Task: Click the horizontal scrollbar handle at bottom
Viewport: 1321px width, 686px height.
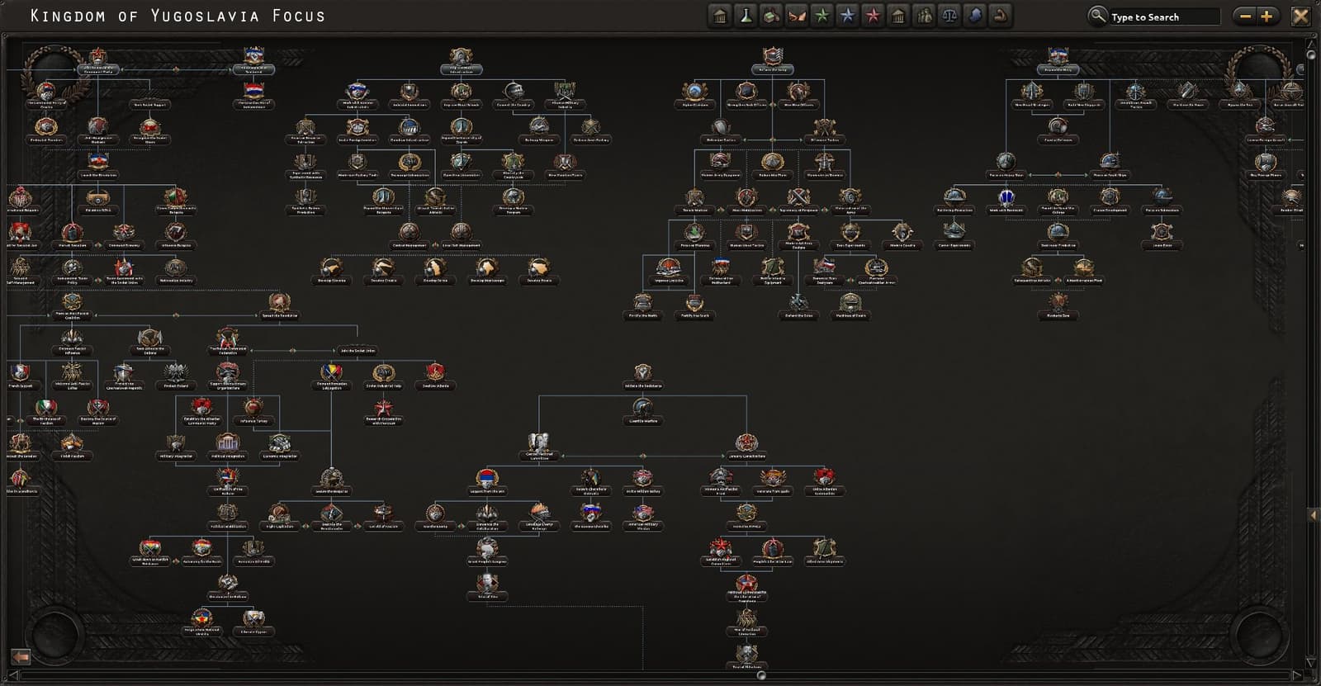Action: coord(760,675)
